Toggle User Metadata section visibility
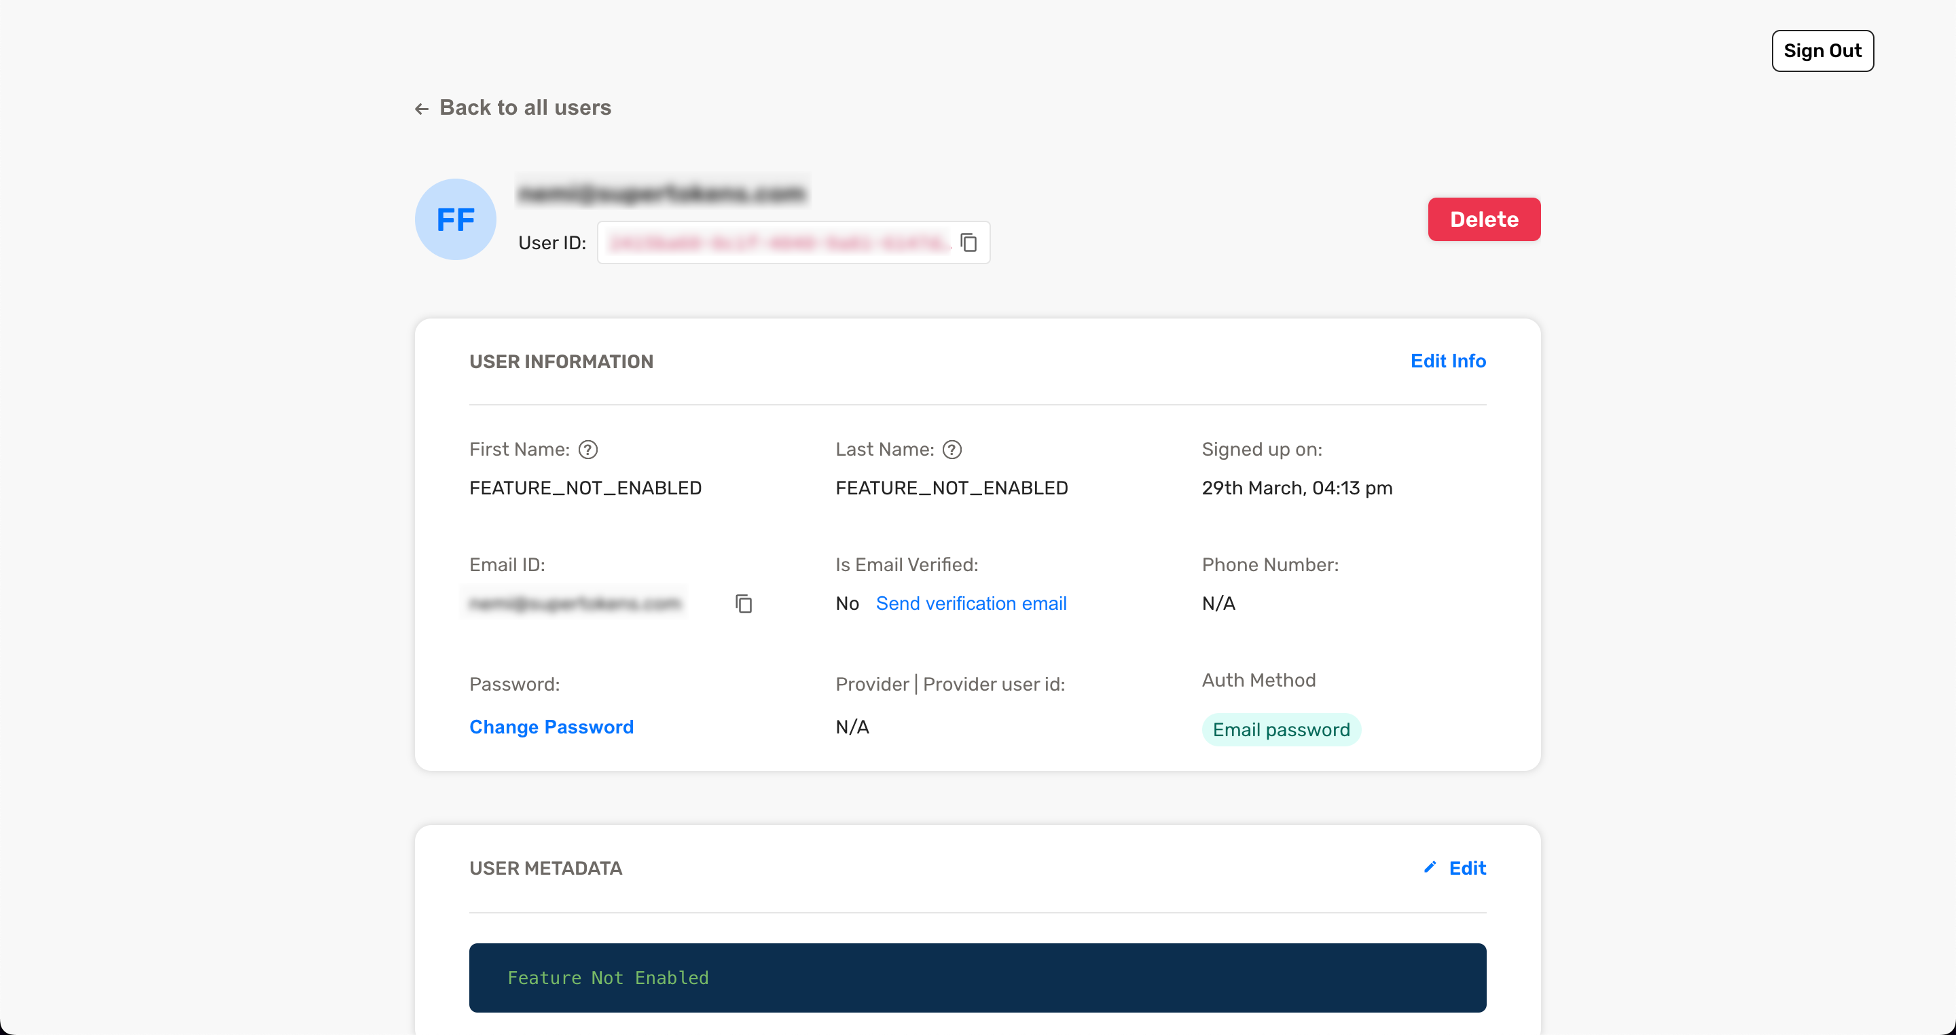Image resolution: width=1956 pixels, height=1035 pixels. [x=545, y=868]
